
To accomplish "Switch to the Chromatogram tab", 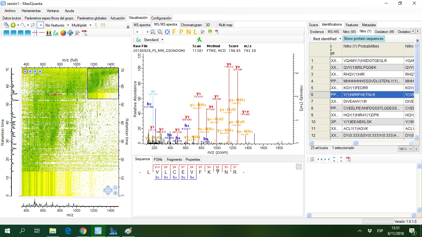I will [191, 25].
